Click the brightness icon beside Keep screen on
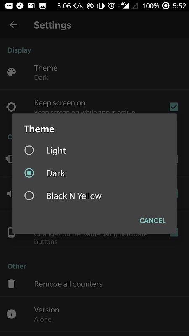The width and height of the screenshot is (189, 336). coord(11,107)
